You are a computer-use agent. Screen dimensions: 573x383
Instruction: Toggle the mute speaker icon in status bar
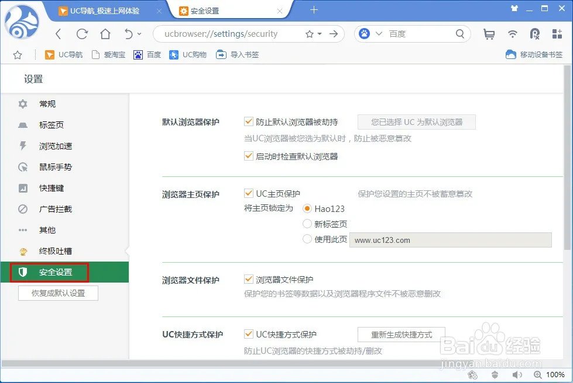[x=517, y=375]
